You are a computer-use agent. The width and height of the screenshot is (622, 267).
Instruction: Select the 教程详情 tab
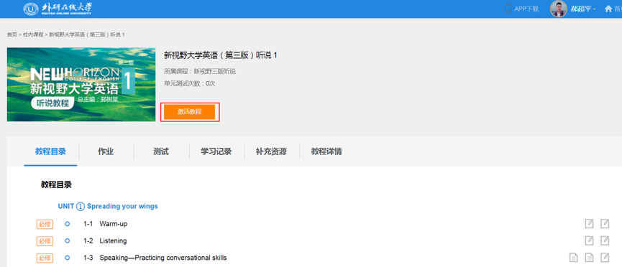click(326, 151)
